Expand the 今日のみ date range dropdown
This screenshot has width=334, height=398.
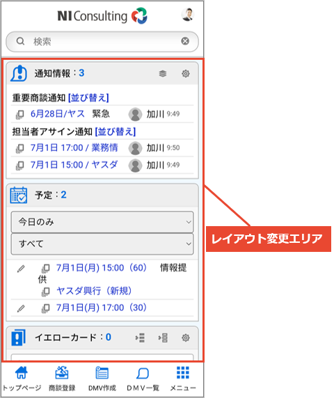[x=102, y=222]
